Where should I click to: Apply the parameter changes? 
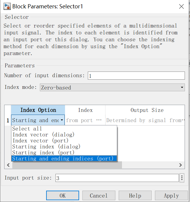[171, 195]
